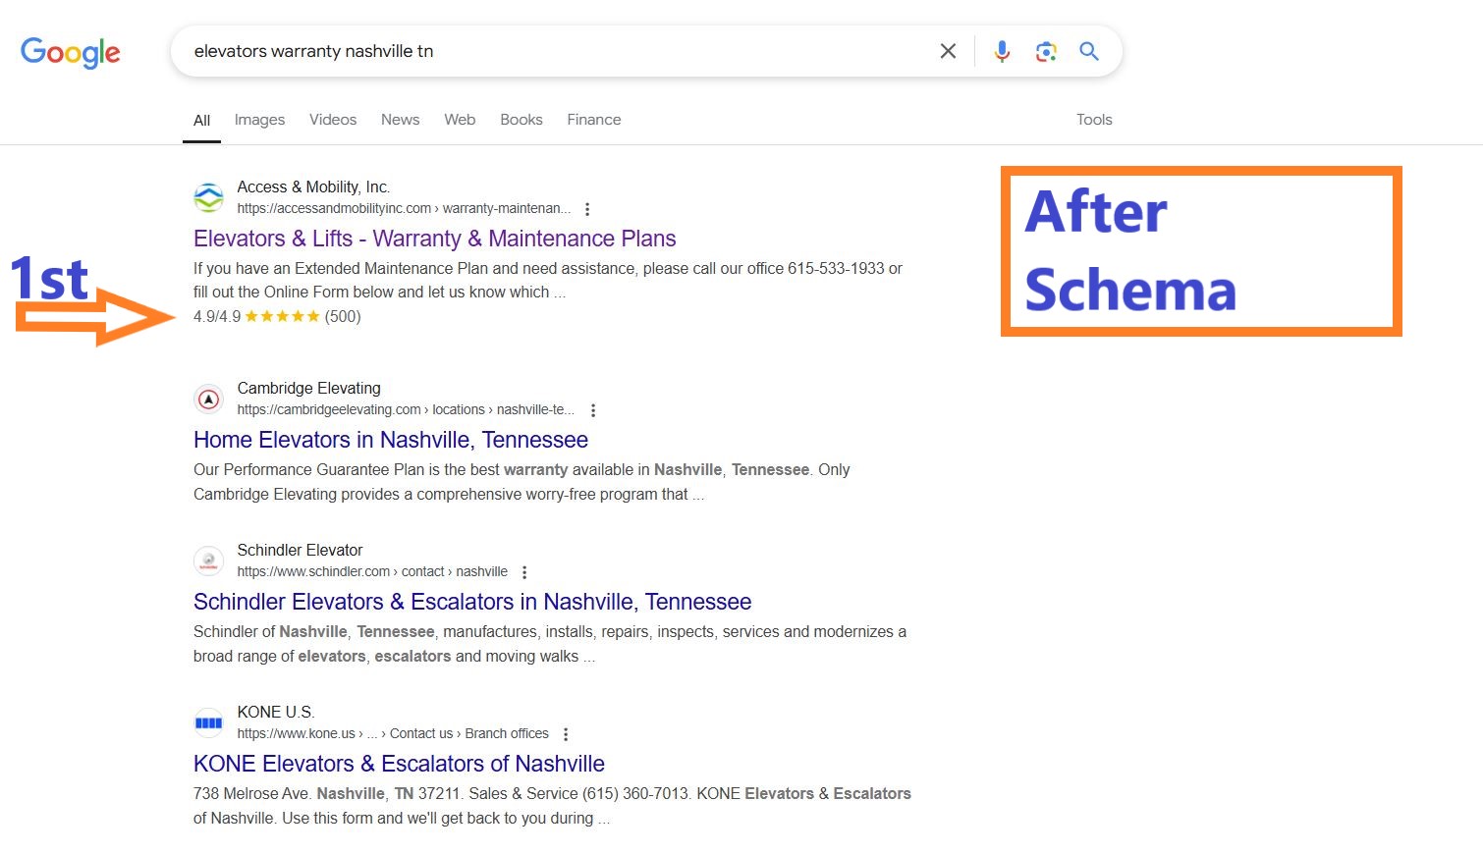This screenshot has height=854, width=1483.
Task: Go to Google home via logo
Action: point(71,53)
